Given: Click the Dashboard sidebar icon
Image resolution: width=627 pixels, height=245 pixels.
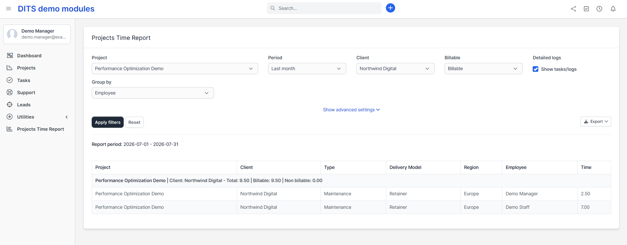Looking at the screenshot, I should pyautogui.click(x=10, y=56).
